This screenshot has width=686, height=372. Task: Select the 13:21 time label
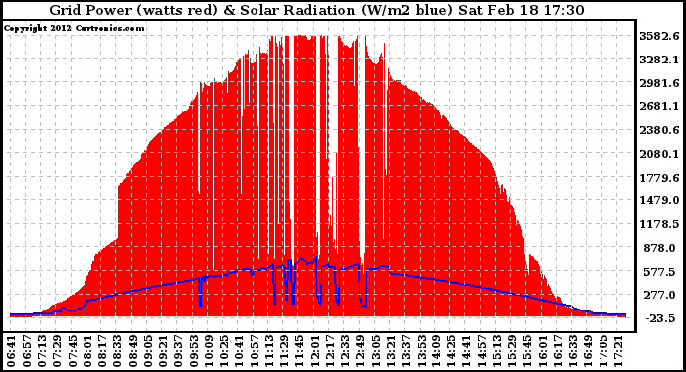tap(391, 350)
